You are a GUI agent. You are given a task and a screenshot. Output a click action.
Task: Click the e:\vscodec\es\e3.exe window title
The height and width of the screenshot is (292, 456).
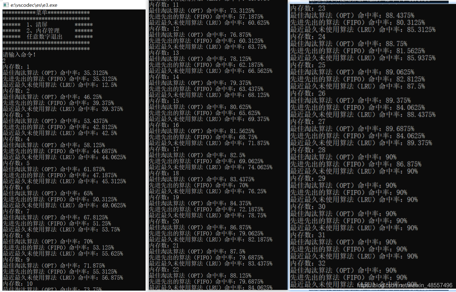click(x=34, y=5)
